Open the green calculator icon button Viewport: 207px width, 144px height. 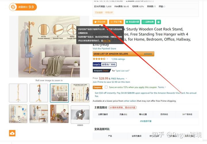point(158,22)
